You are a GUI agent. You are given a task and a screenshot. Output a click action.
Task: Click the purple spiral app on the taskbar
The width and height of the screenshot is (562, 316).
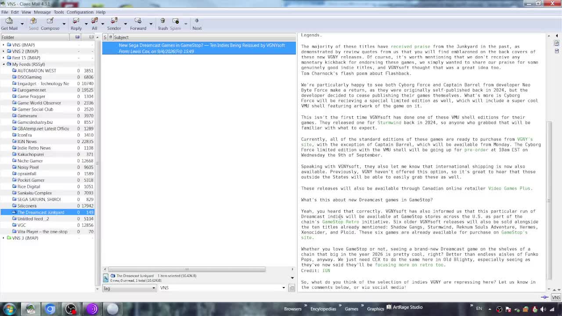click(92, 309)
